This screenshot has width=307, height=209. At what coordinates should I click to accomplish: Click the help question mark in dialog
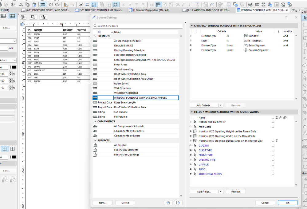point(286,18)
